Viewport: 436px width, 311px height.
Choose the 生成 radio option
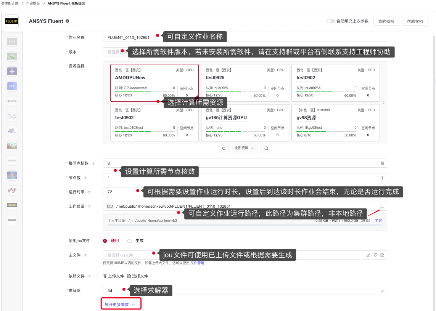click(129, 241)
